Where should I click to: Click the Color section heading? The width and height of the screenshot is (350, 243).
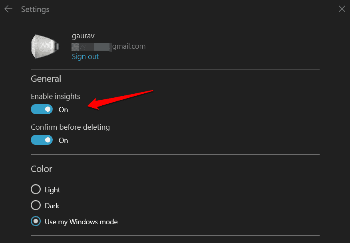pyautogui.click(x=41, y=169)
